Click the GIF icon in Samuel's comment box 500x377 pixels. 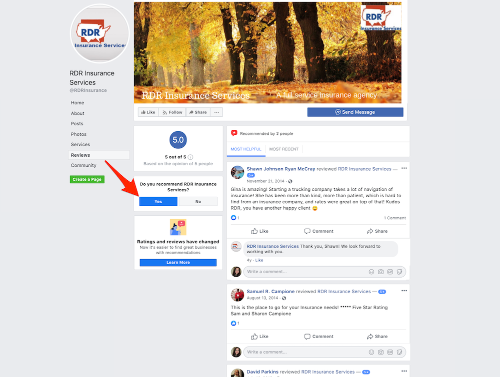click(390, 352)
